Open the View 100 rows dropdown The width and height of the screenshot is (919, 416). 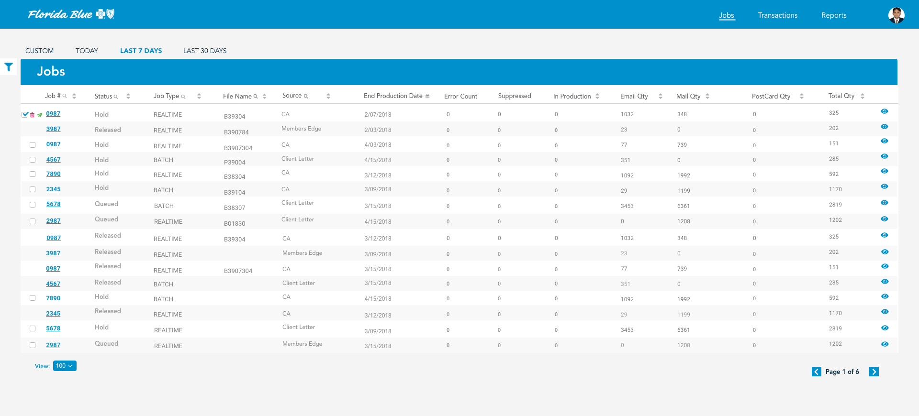pyautogui.click(x=65, y=366)
